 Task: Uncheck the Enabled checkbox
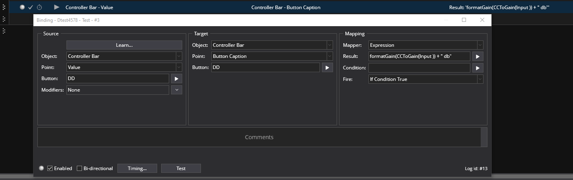[x=50, y=169]
